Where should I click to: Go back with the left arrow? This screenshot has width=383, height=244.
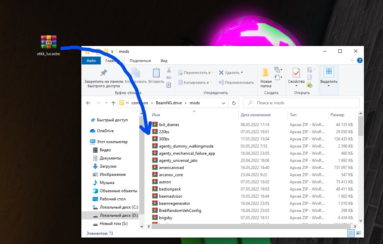tap(89, 103)
